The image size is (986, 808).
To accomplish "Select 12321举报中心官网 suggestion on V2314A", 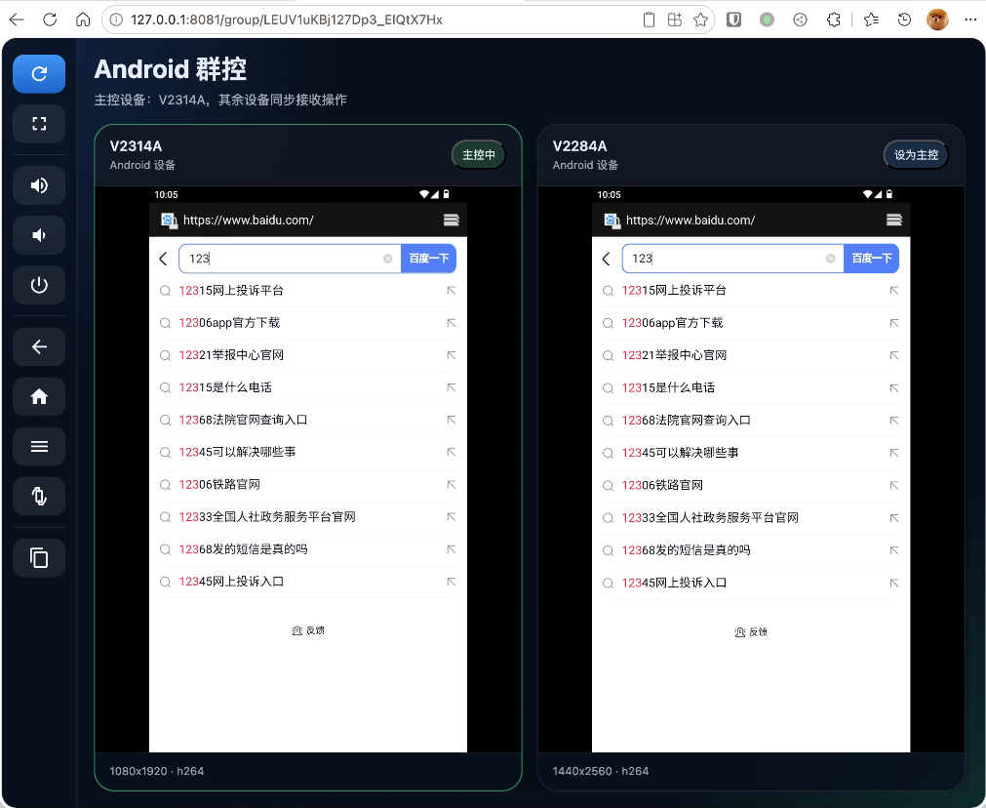I will click(x=308, y=355).
